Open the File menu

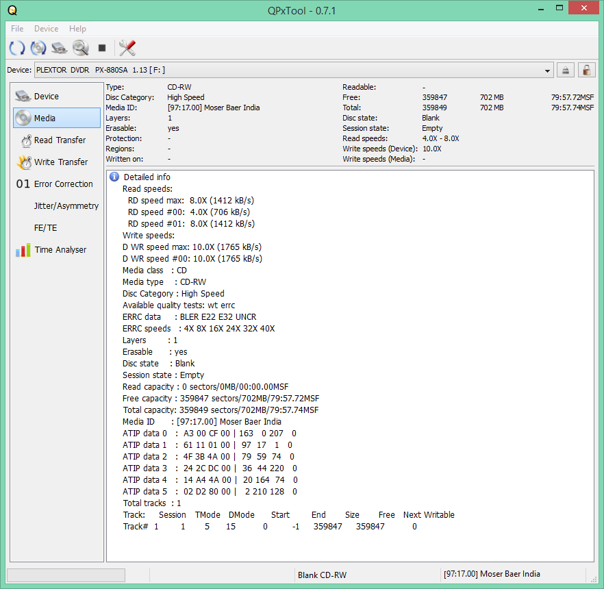[x=17, y=29]
